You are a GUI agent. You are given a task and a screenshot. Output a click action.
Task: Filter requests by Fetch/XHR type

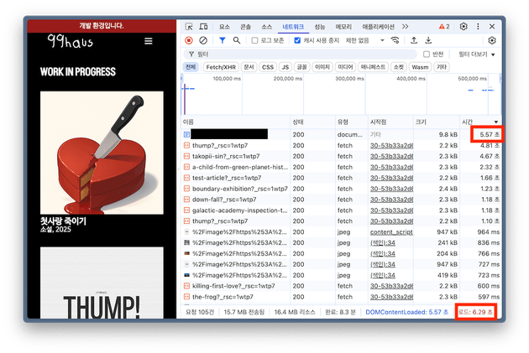pos(220,66)
